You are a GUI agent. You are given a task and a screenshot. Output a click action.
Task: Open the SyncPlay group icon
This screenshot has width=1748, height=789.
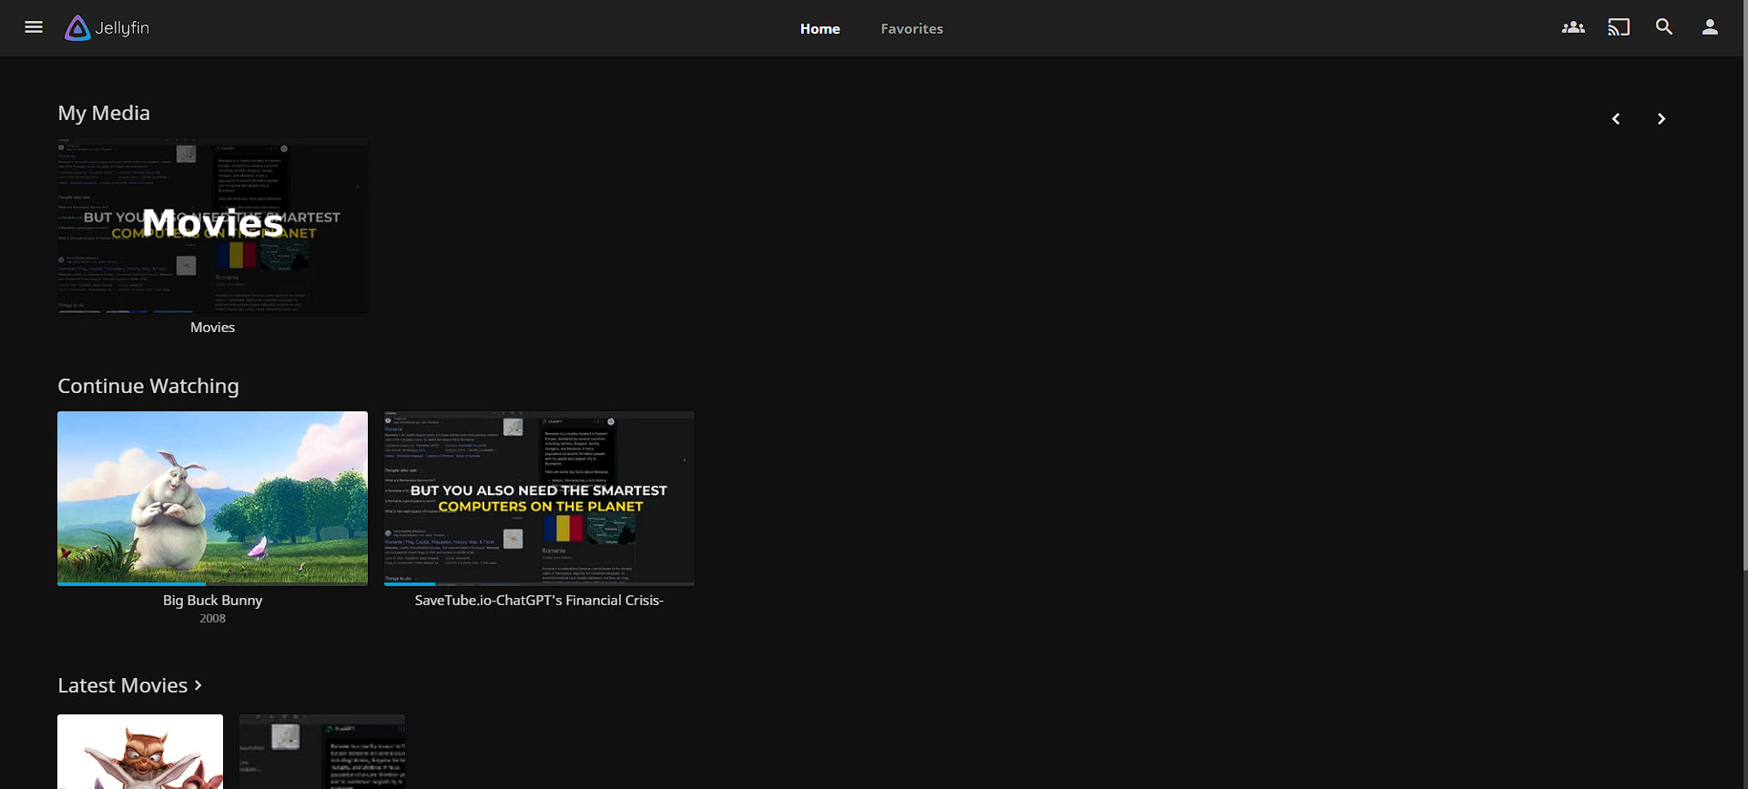[1573, 27]
